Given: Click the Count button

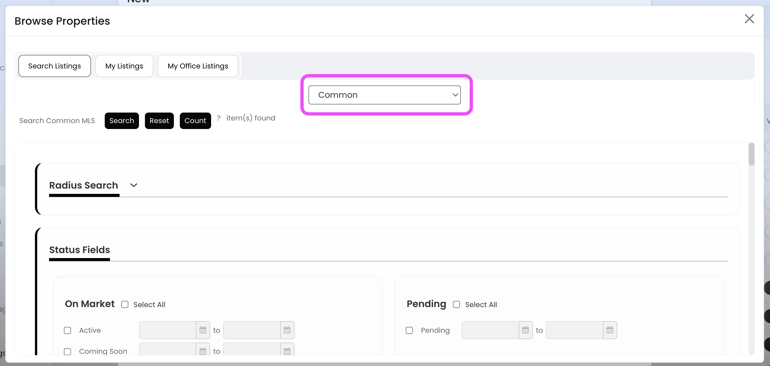Looking at the screenshot, I should 195,121.
